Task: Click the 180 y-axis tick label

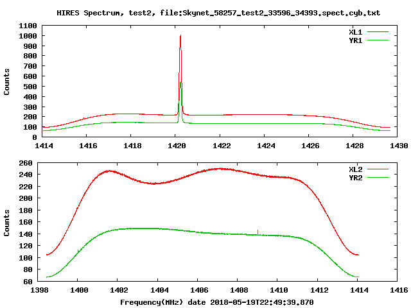Action: click(26, 210)
